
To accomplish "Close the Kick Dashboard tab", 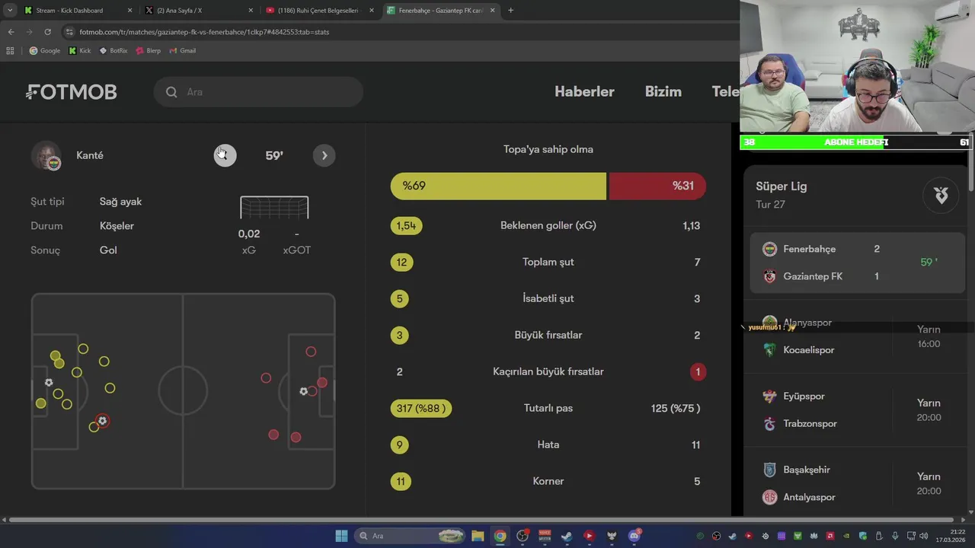I will (x=129, y=11).
